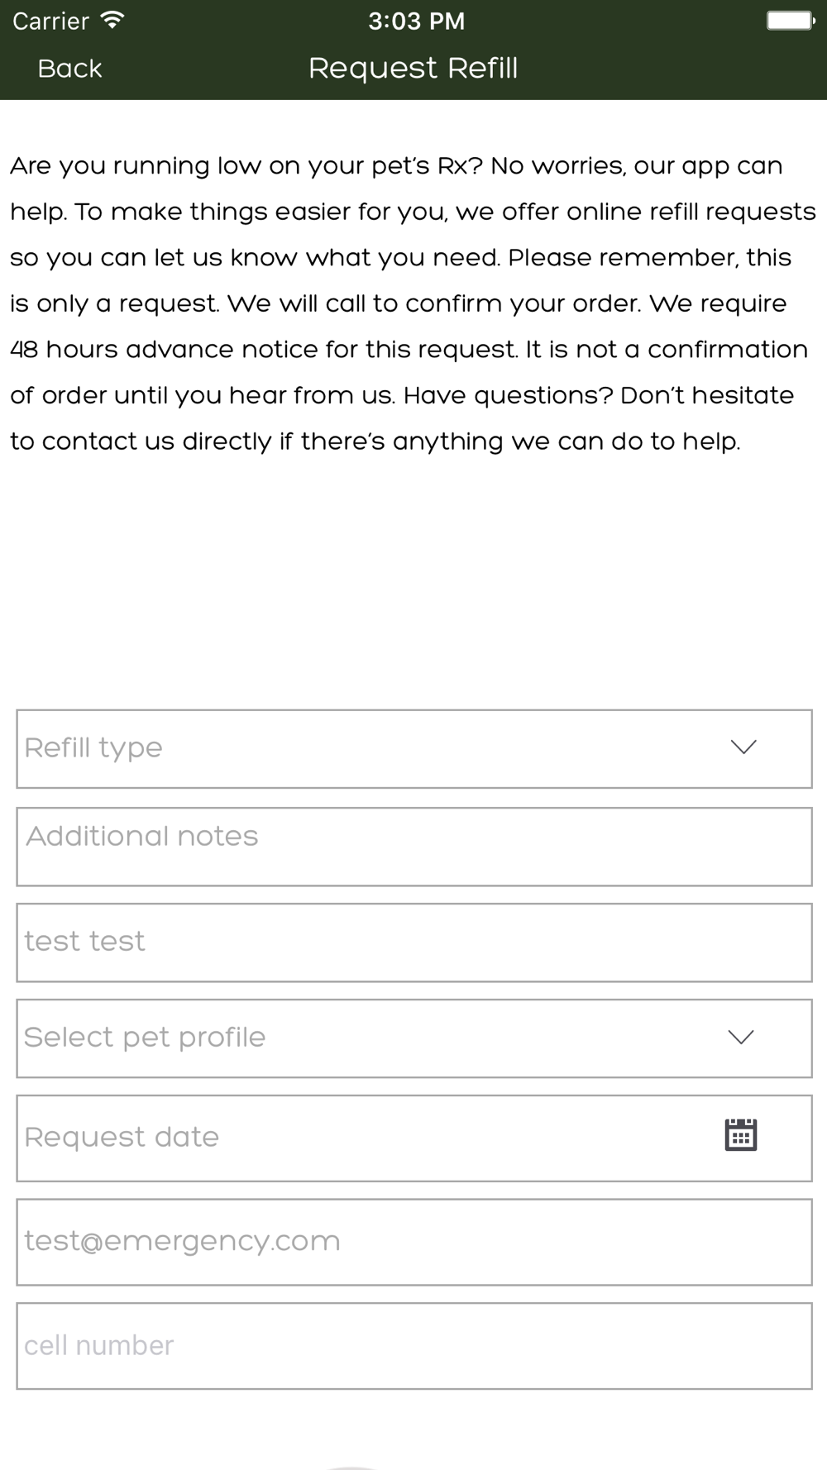Click the 'test test' name field
The height and width of the screenshot is (1470, 827).
(x=414, y=943)
